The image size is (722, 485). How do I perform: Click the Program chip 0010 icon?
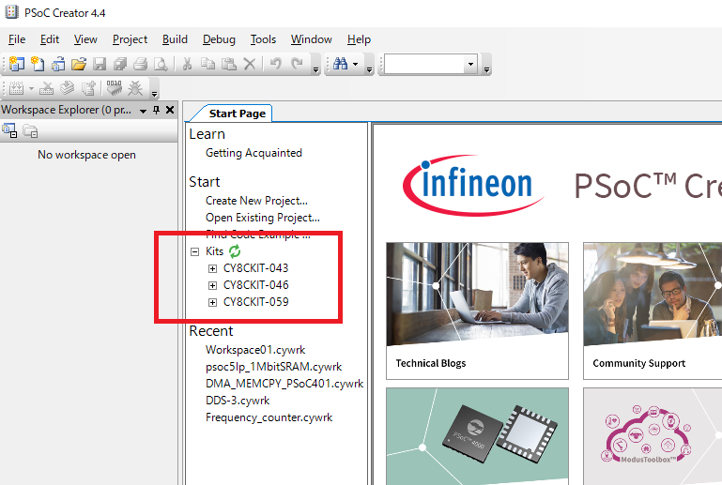[x=115, y=87]
